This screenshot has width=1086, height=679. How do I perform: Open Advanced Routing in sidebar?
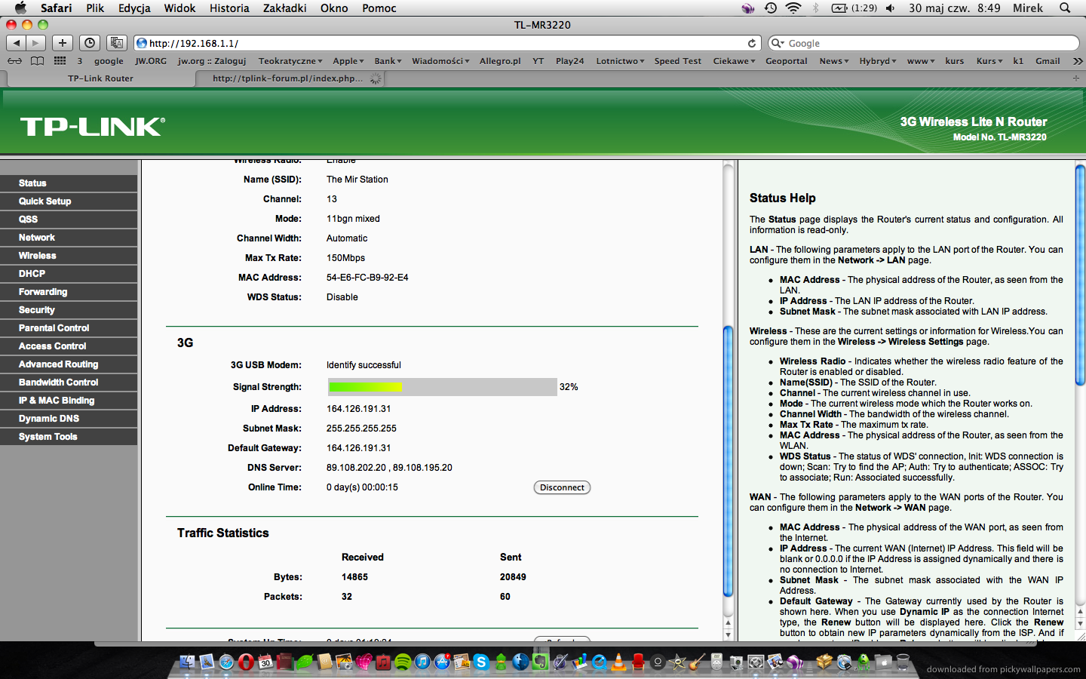69,364
